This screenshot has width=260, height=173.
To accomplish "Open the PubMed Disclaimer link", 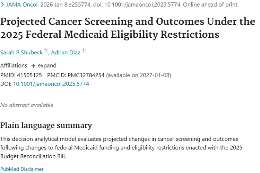I will pos(22,169).
